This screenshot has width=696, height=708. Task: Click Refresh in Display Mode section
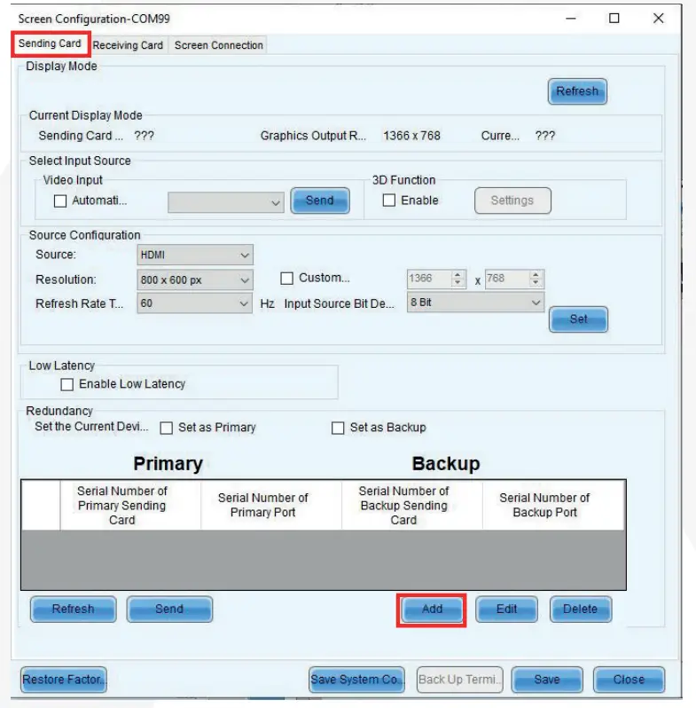click(x=577, y=91)
